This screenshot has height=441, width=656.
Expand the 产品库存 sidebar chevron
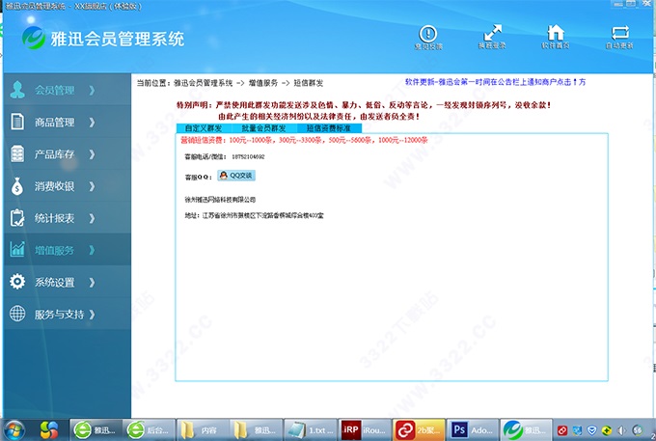coord(92,154)
